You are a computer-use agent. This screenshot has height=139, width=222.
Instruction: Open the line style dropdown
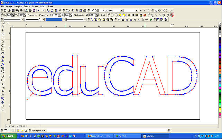click(x=22, y=19)
